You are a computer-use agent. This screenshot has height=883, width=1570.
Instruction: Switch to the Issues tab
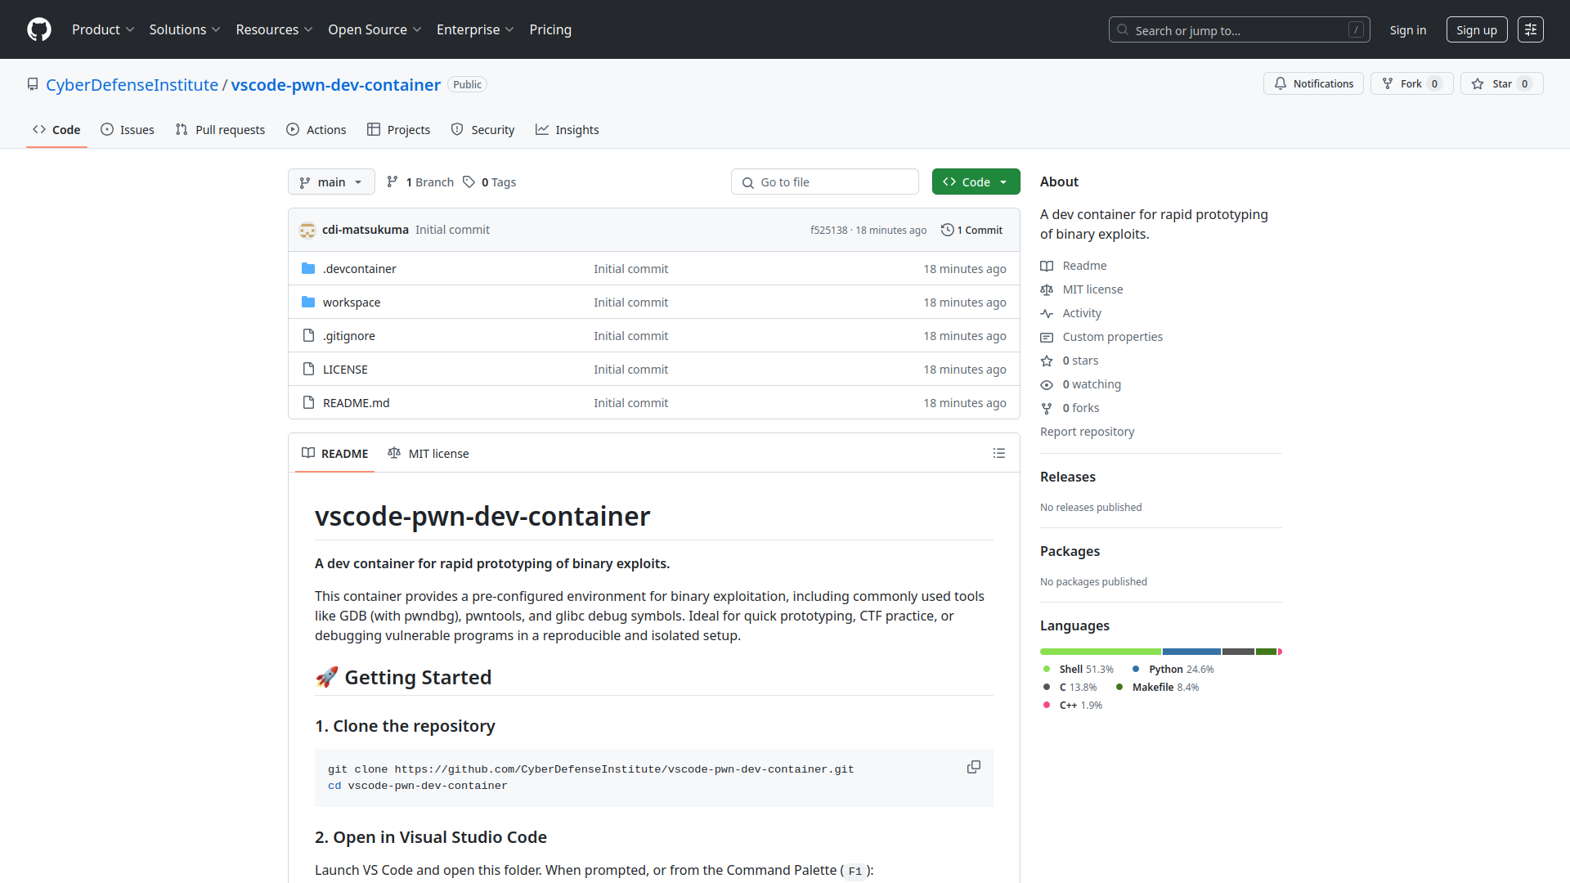click(x=128, y=129)
